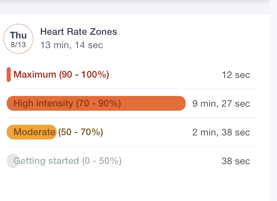Click the (0 - 50%) percentage range
Image resolution: width=277 pixels, height=201 pixels.
102,161
